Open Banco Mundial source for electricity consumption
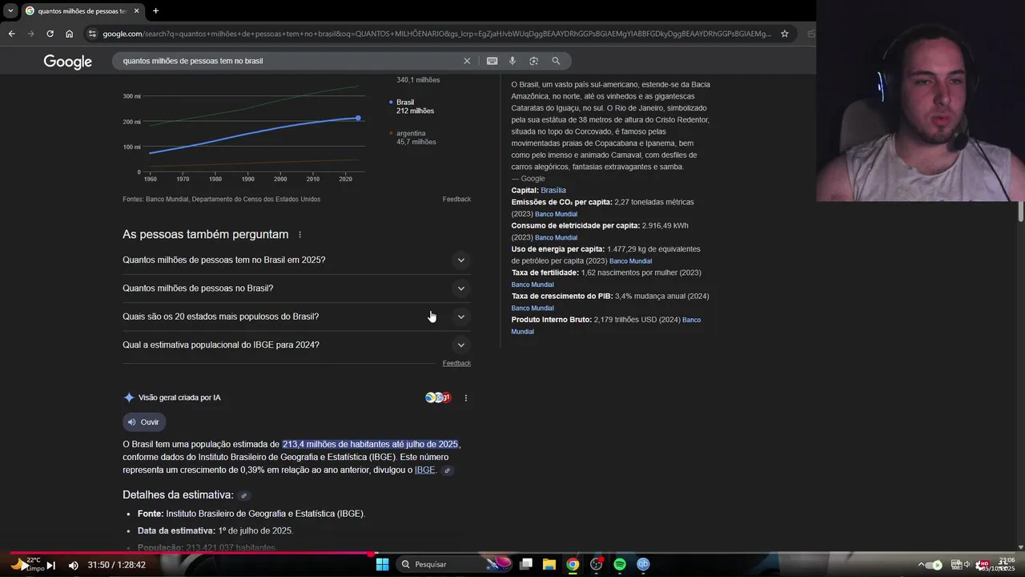 (556, 238)
